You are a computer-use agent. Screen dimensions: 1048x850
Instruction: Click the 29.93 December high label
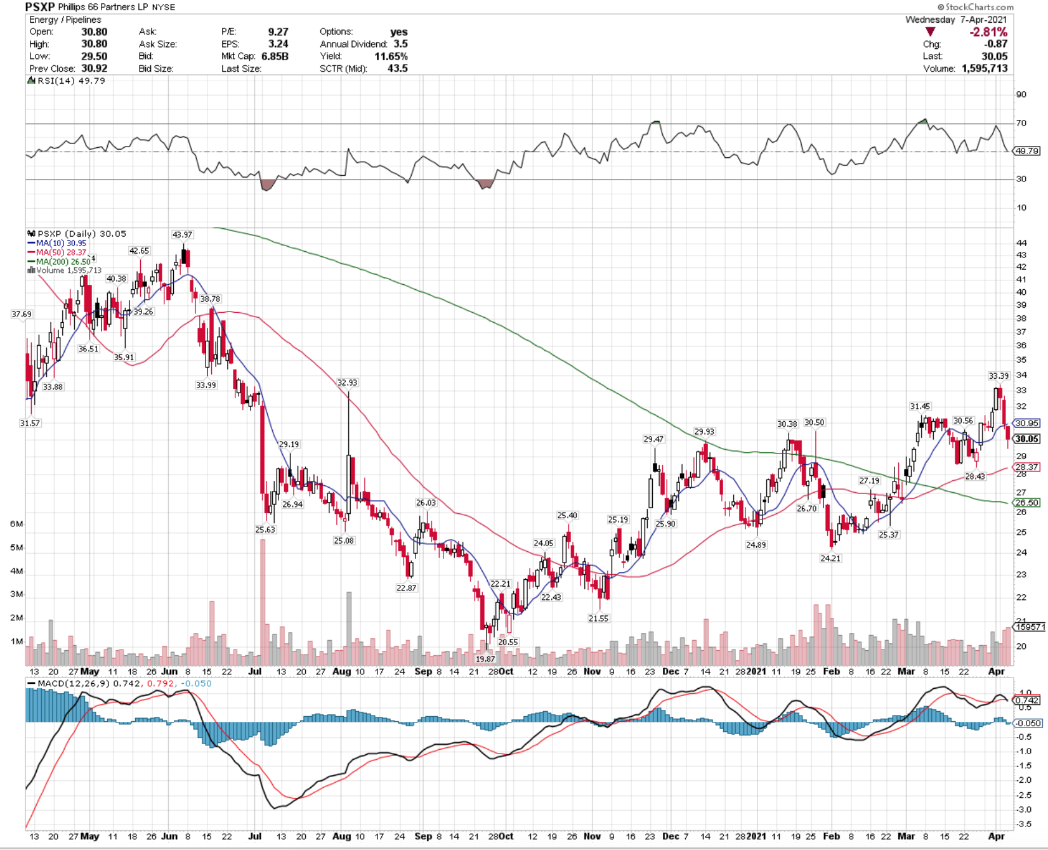(704, 432)
